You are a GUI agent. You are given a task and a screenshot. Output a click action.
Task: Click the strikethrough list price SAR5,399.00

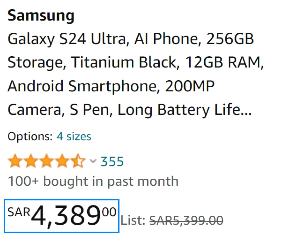tap(186, 220)
